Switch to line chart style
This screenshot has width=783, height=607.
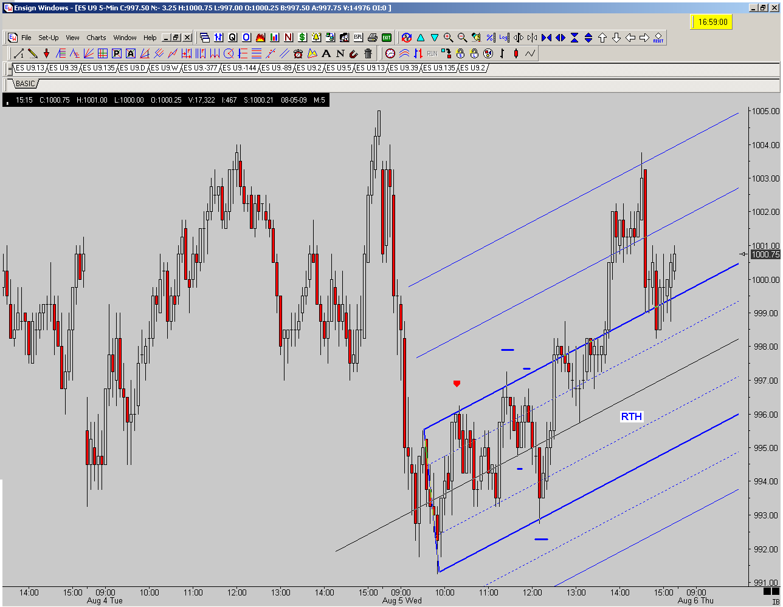(530, 53)
